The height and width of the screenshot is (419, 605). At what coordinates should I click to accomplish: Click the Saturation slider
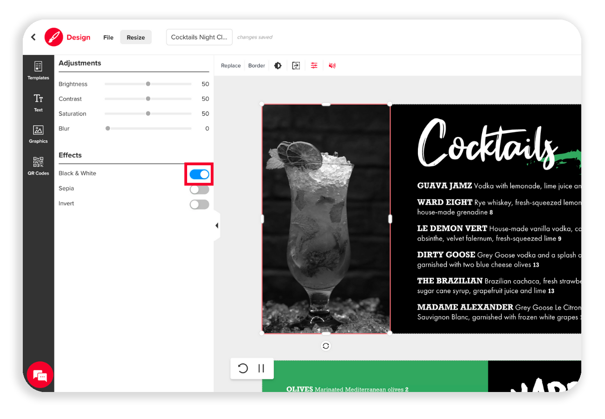coord(148,114)
